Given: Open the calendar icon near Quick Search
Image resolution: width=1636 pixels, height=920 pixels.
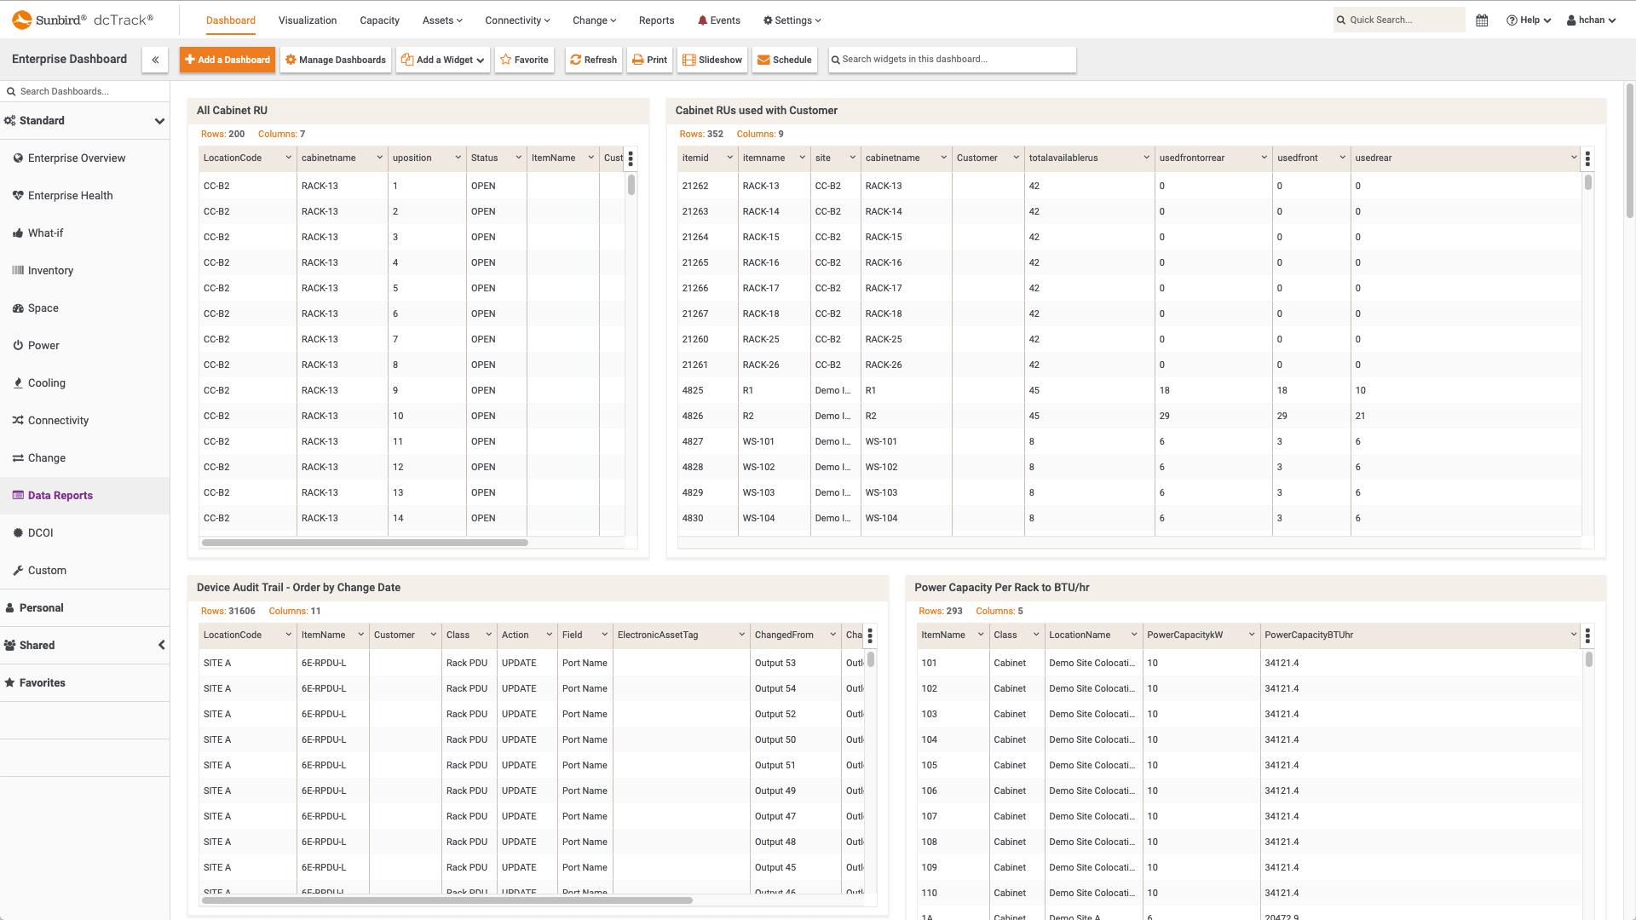Looking at the screenshot, I should (1481, 20).
